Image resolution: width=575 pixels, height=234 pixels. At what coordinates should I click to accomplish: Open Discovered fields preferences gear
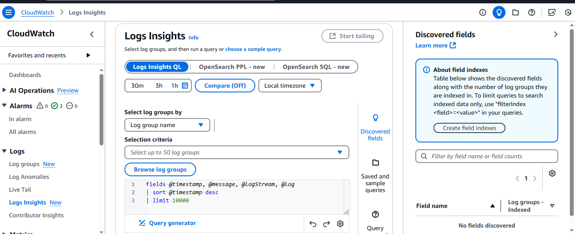552,173
